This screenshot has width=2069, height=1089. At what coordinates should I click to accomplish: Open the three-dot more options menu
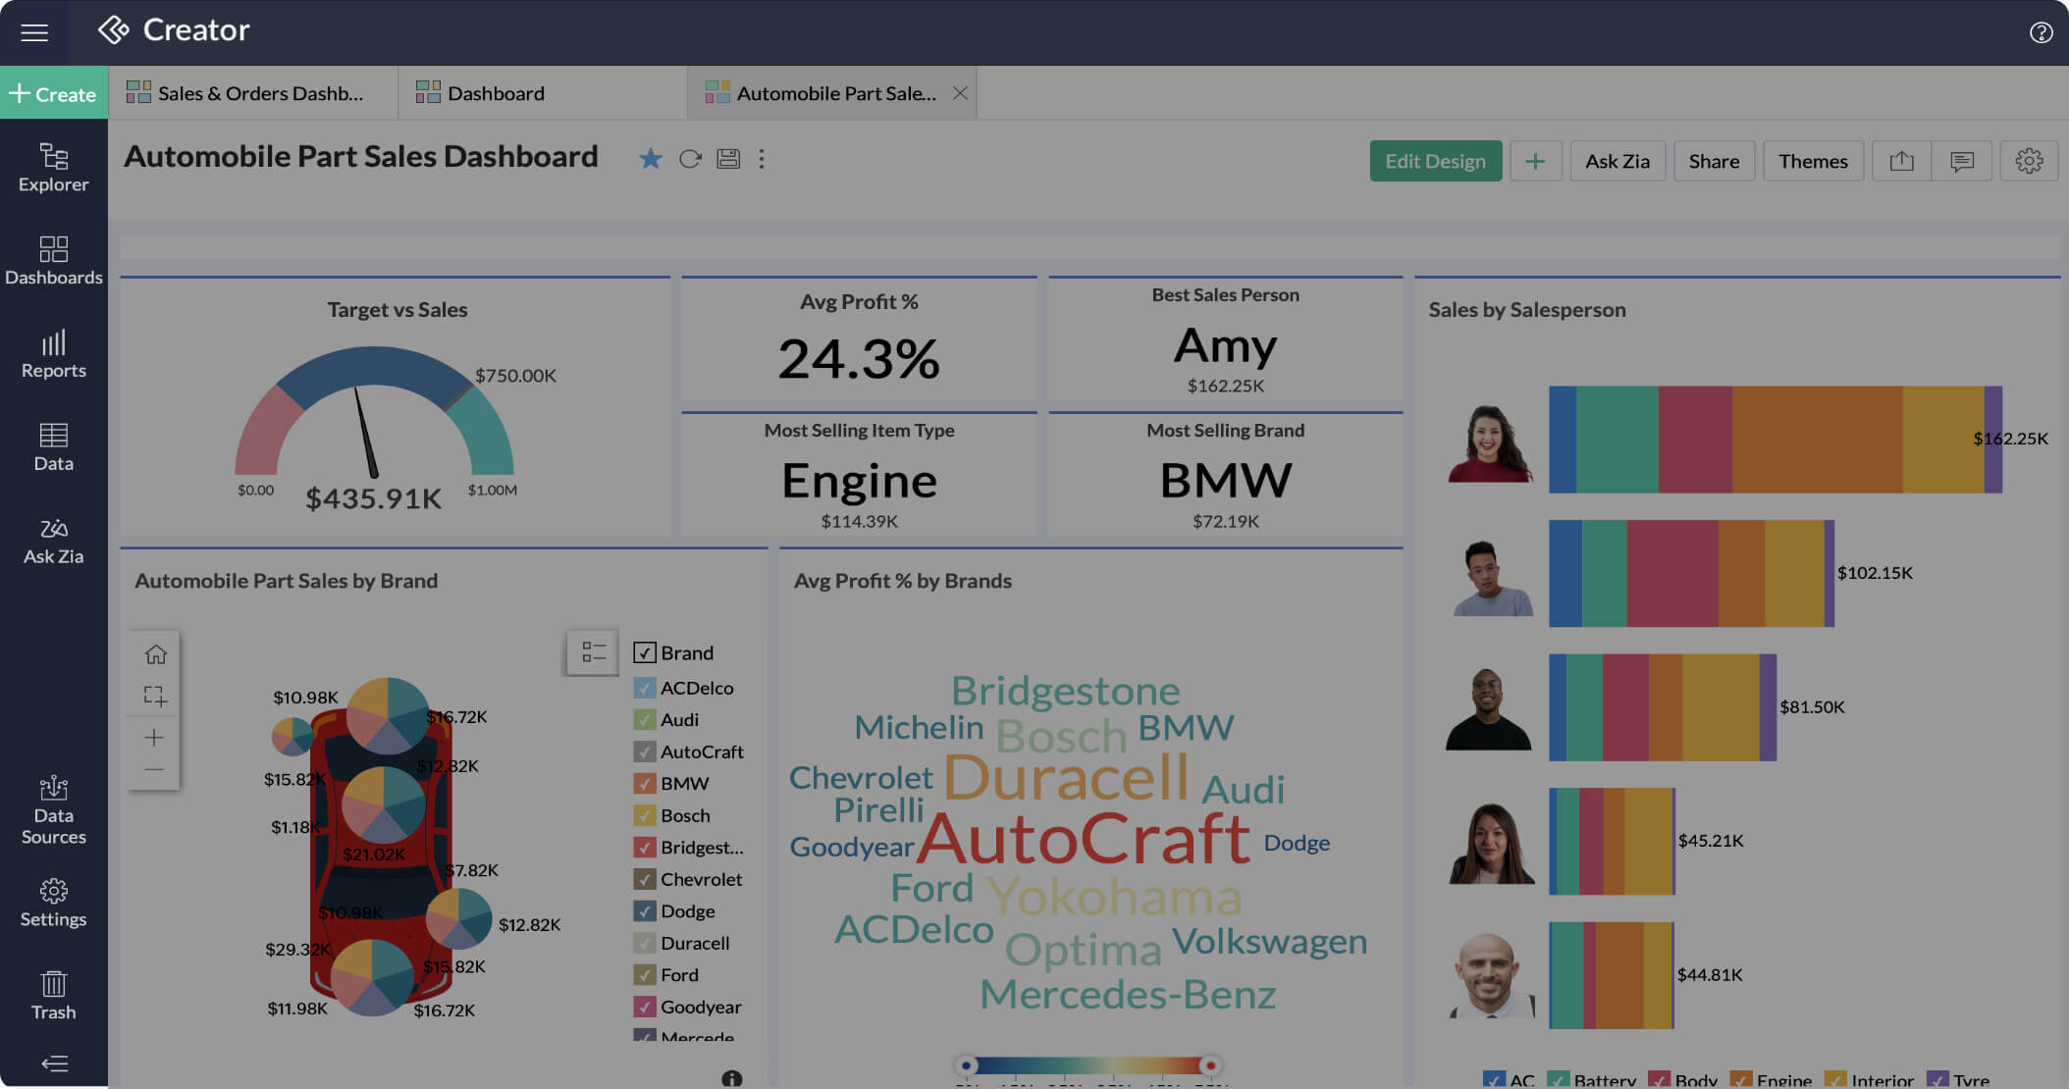tap(762, 159)
